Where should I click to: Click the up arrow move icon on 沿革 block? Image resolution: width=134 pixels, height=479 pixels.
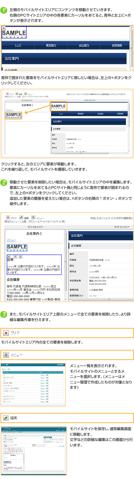[x=15, y=257]
